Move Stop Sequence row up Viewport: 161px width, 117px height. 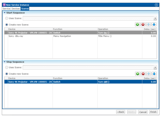pos(148,74)
